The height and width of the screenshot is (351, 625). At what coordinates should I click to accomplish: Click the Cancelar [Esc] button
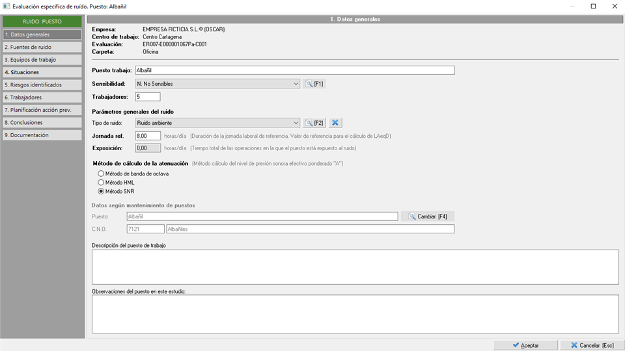point(592,345)
